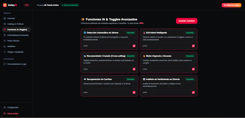Image resolution: width=245 pixels, height=118 pixels.
Task: Click Mi Tienda Online project name
Action: (51, 5)
